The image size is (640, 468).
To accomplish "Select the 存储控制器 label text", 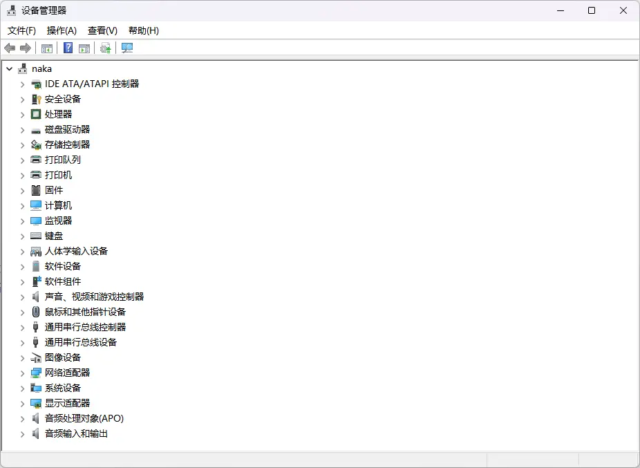I will coord(67,144).
